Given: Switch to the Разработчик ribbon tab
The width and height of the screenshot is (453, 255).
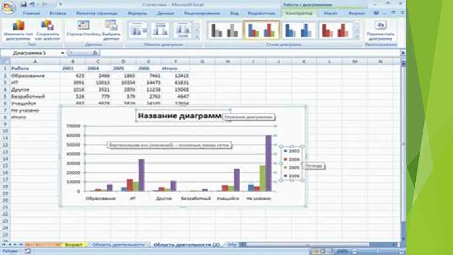Looking at the screenshot, I should click(x=261, y=13).
